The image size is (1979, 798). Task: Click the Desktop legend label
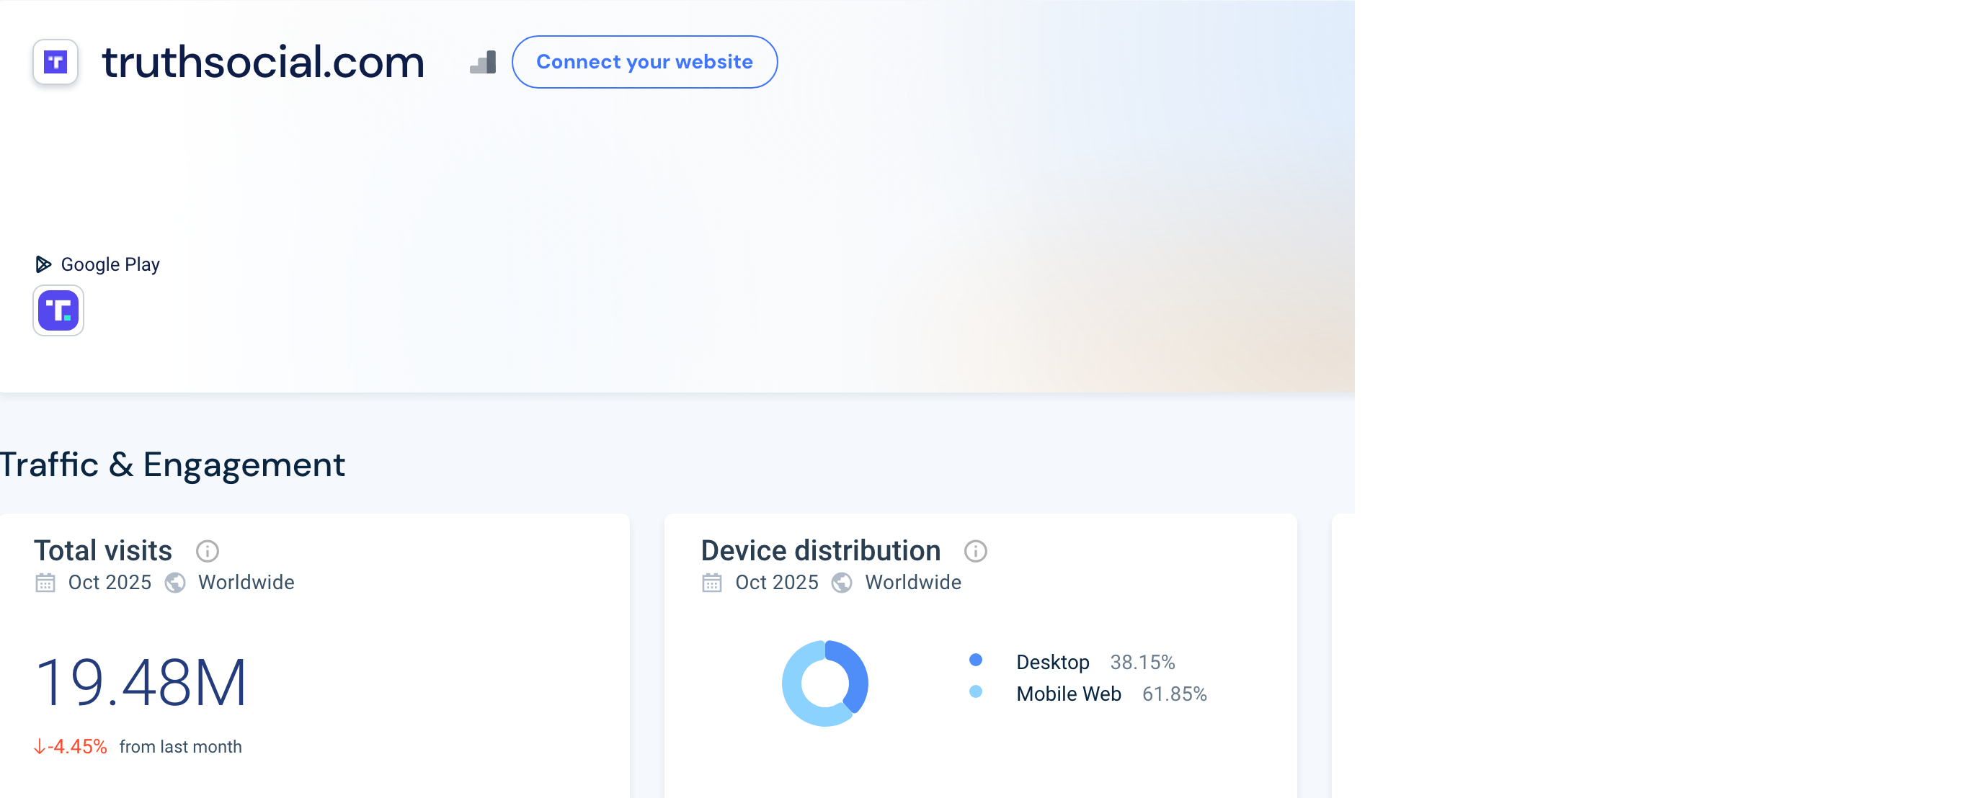point(1052,662)
